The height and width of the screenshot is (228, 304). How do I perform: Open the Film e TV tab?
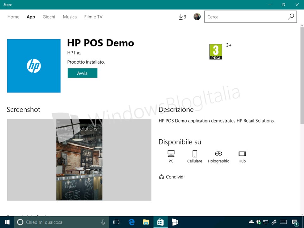93,17
